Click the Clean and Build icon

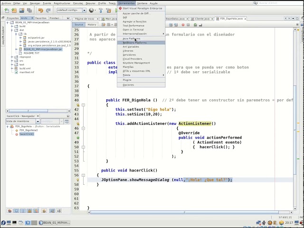(x=109, y=10)
